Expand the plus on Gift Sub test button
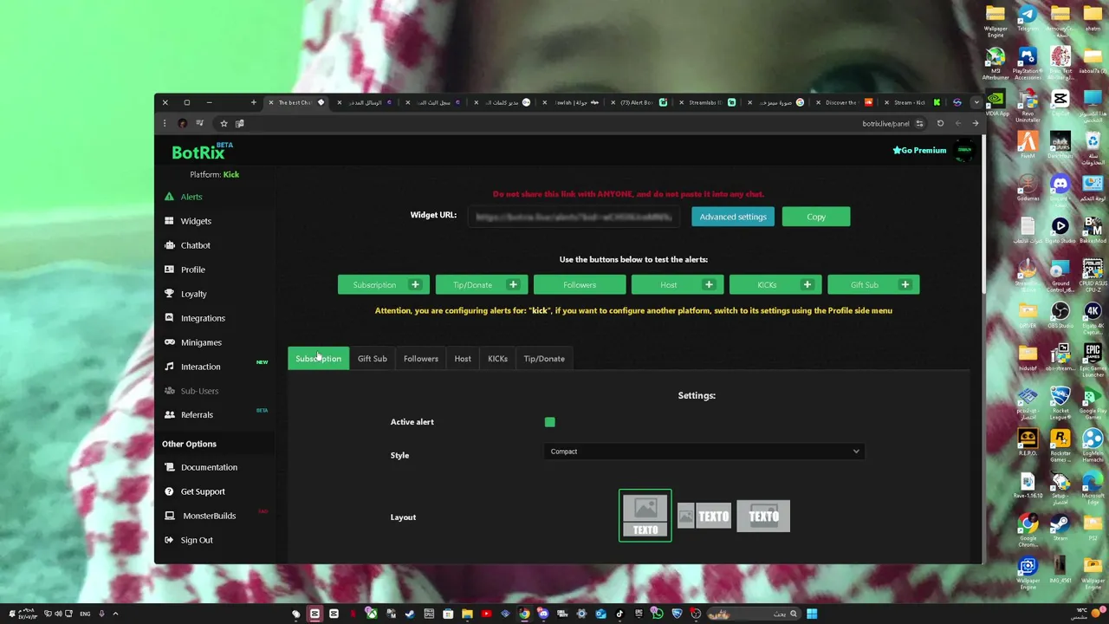This screenshot has height=624, width=1109. tap(905, 285)
